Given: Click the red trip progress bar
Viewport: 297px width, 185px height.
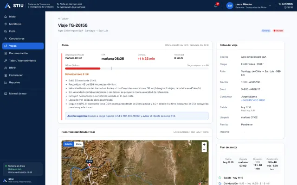Looking at the screenshot, I should pos(83,68).
